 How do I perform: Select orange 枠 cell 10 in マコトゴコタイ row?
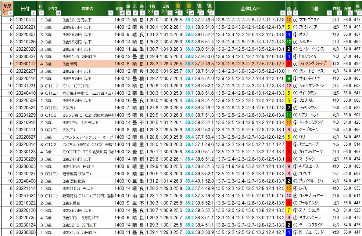tap(289, 20)
